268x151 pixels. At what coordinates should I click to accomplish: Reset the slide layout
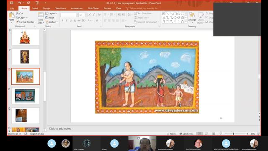pos(50,18)
